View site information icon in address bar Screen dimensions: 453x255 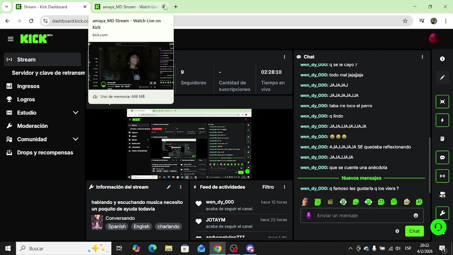pos(45,21)
